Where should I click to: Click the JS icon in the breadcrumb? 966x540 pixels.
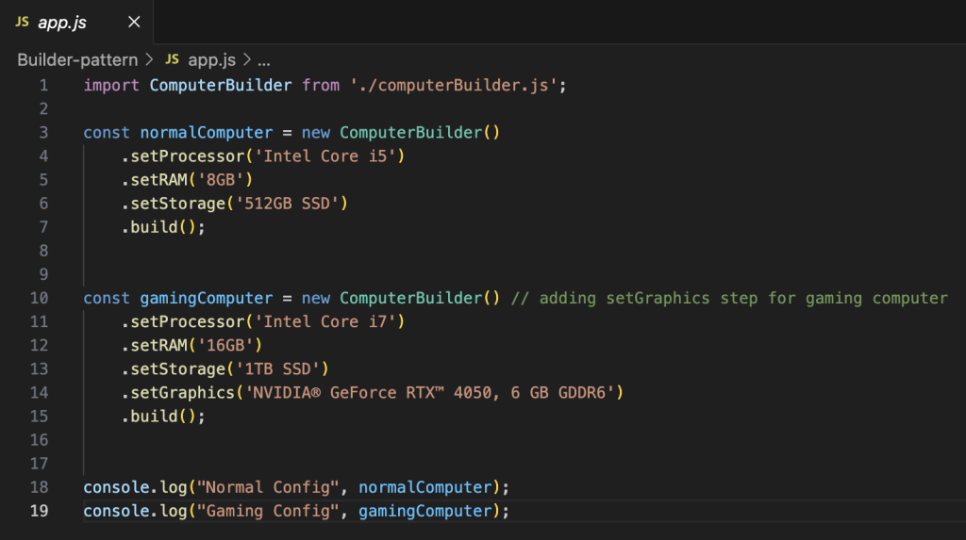pos(173,59)
